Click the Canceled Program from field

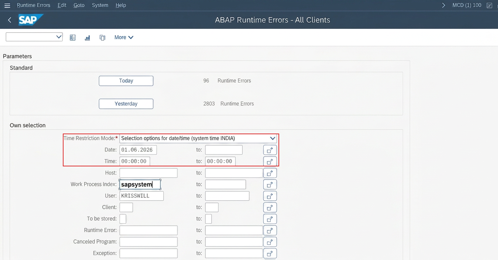click(149, 242)
